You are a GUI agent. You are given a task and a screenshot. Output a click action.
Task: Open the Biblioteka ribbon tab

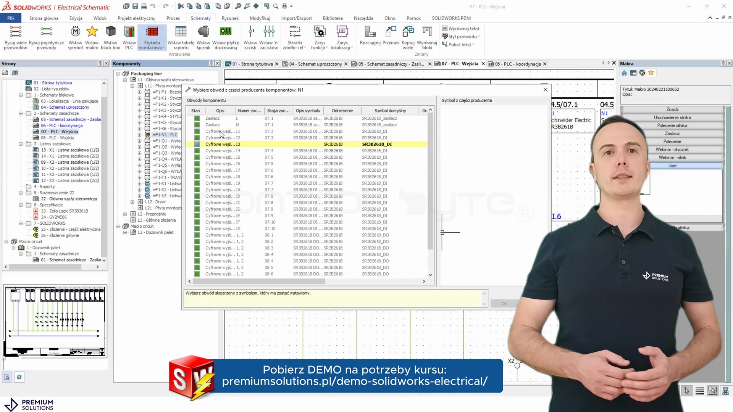pos(333,18)
